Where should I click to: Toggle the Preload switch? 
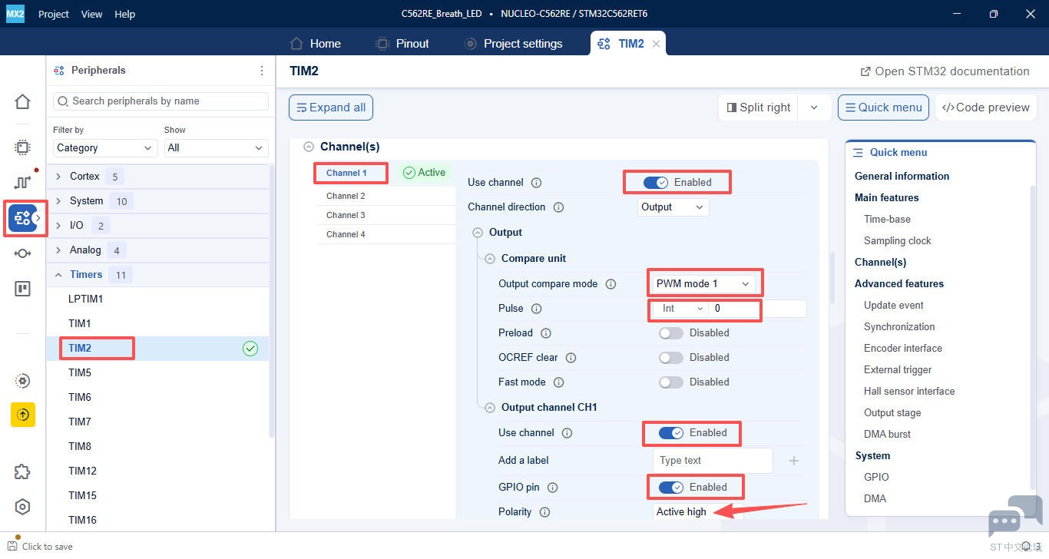670,333
